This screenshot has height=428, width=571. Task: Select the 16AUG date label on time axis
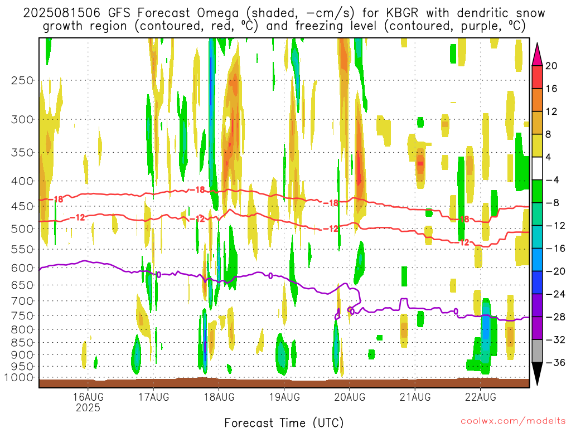pyautogui.click(x=88, y=397)
